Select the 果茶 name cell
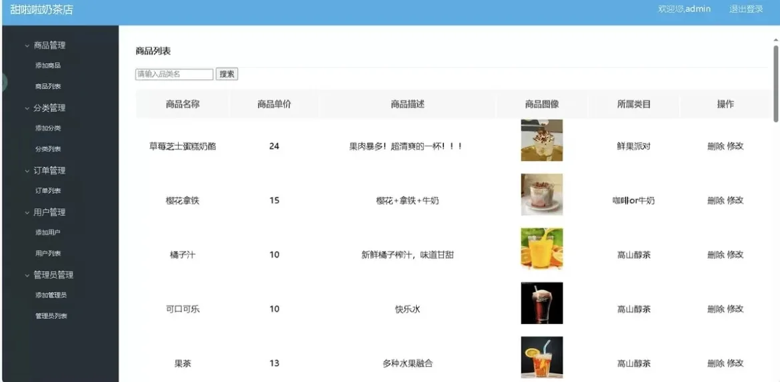 click(x=183, y=363)
